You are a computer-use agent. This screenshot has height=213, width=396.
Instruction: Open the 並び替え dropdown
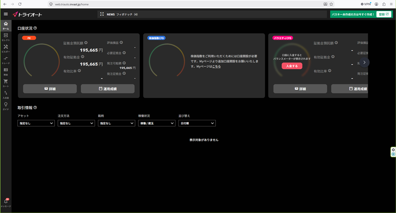point(197,123)
